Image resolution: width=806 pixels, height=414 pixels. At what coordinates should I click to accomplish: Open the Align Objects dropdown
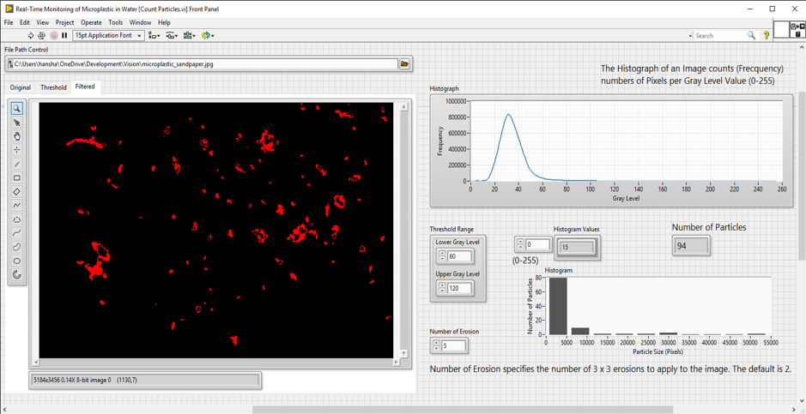(x=155, y=35)
